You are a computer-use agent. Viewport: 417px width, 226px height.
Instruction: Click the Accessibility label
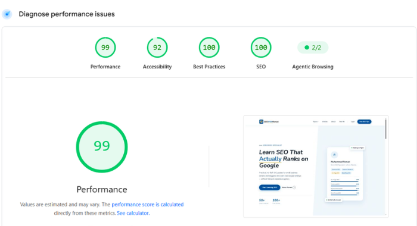point(157,67)
